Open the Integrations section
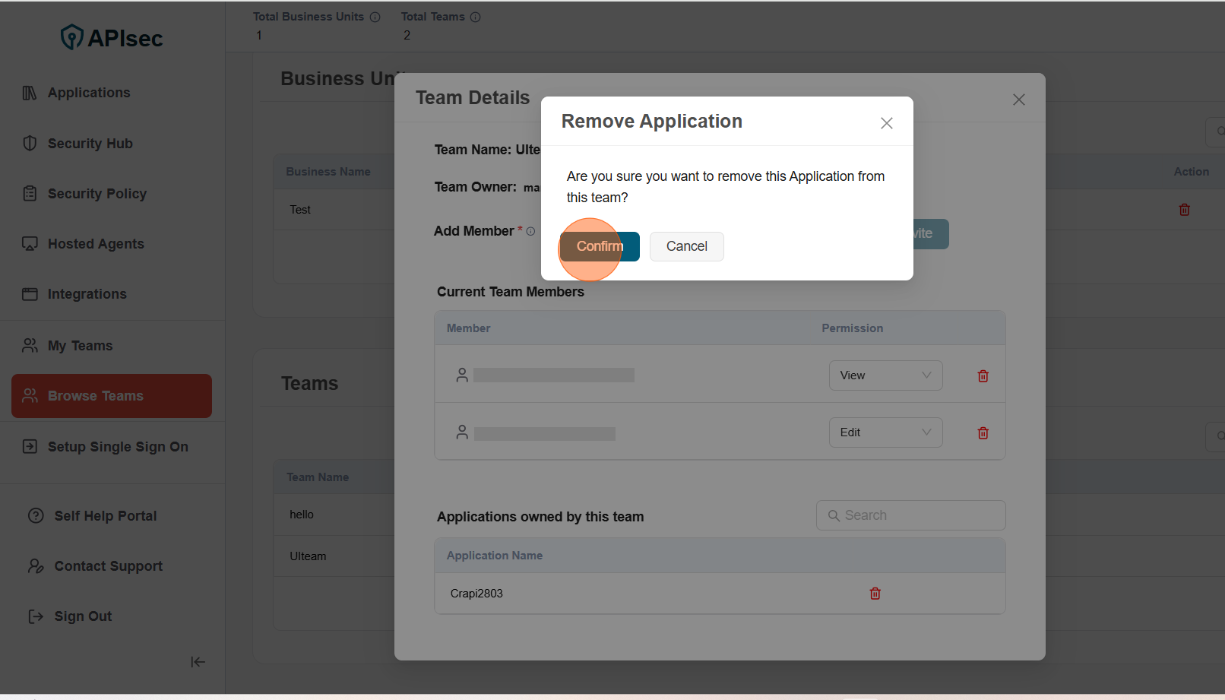This screenshot has height=700, width=1225. pos(87,294)
